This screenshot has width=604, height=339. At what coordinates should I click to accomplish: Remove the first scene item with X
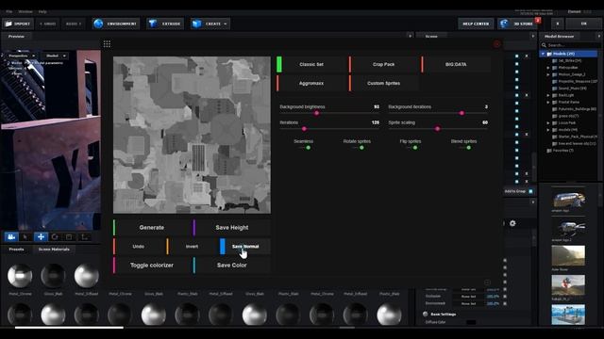(x=527, y=56)
